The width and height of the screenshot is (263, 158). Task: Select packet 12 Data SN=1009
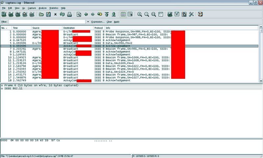click(x=129, y=63)
